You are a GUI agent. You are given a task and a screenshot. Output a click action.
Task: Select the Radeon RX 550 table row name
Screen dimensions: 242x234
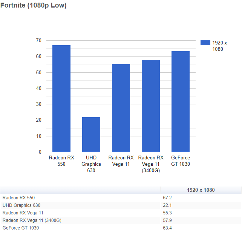[19, 197]
